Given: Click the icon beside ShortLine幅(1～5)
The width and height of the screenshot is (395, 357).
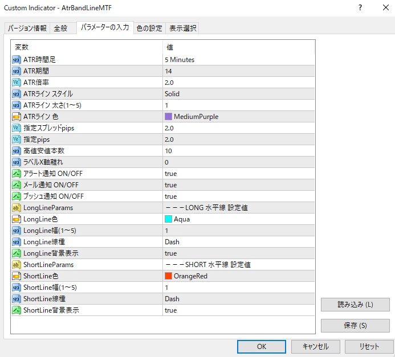Looking at the screenshot, I should click(17, 288).
